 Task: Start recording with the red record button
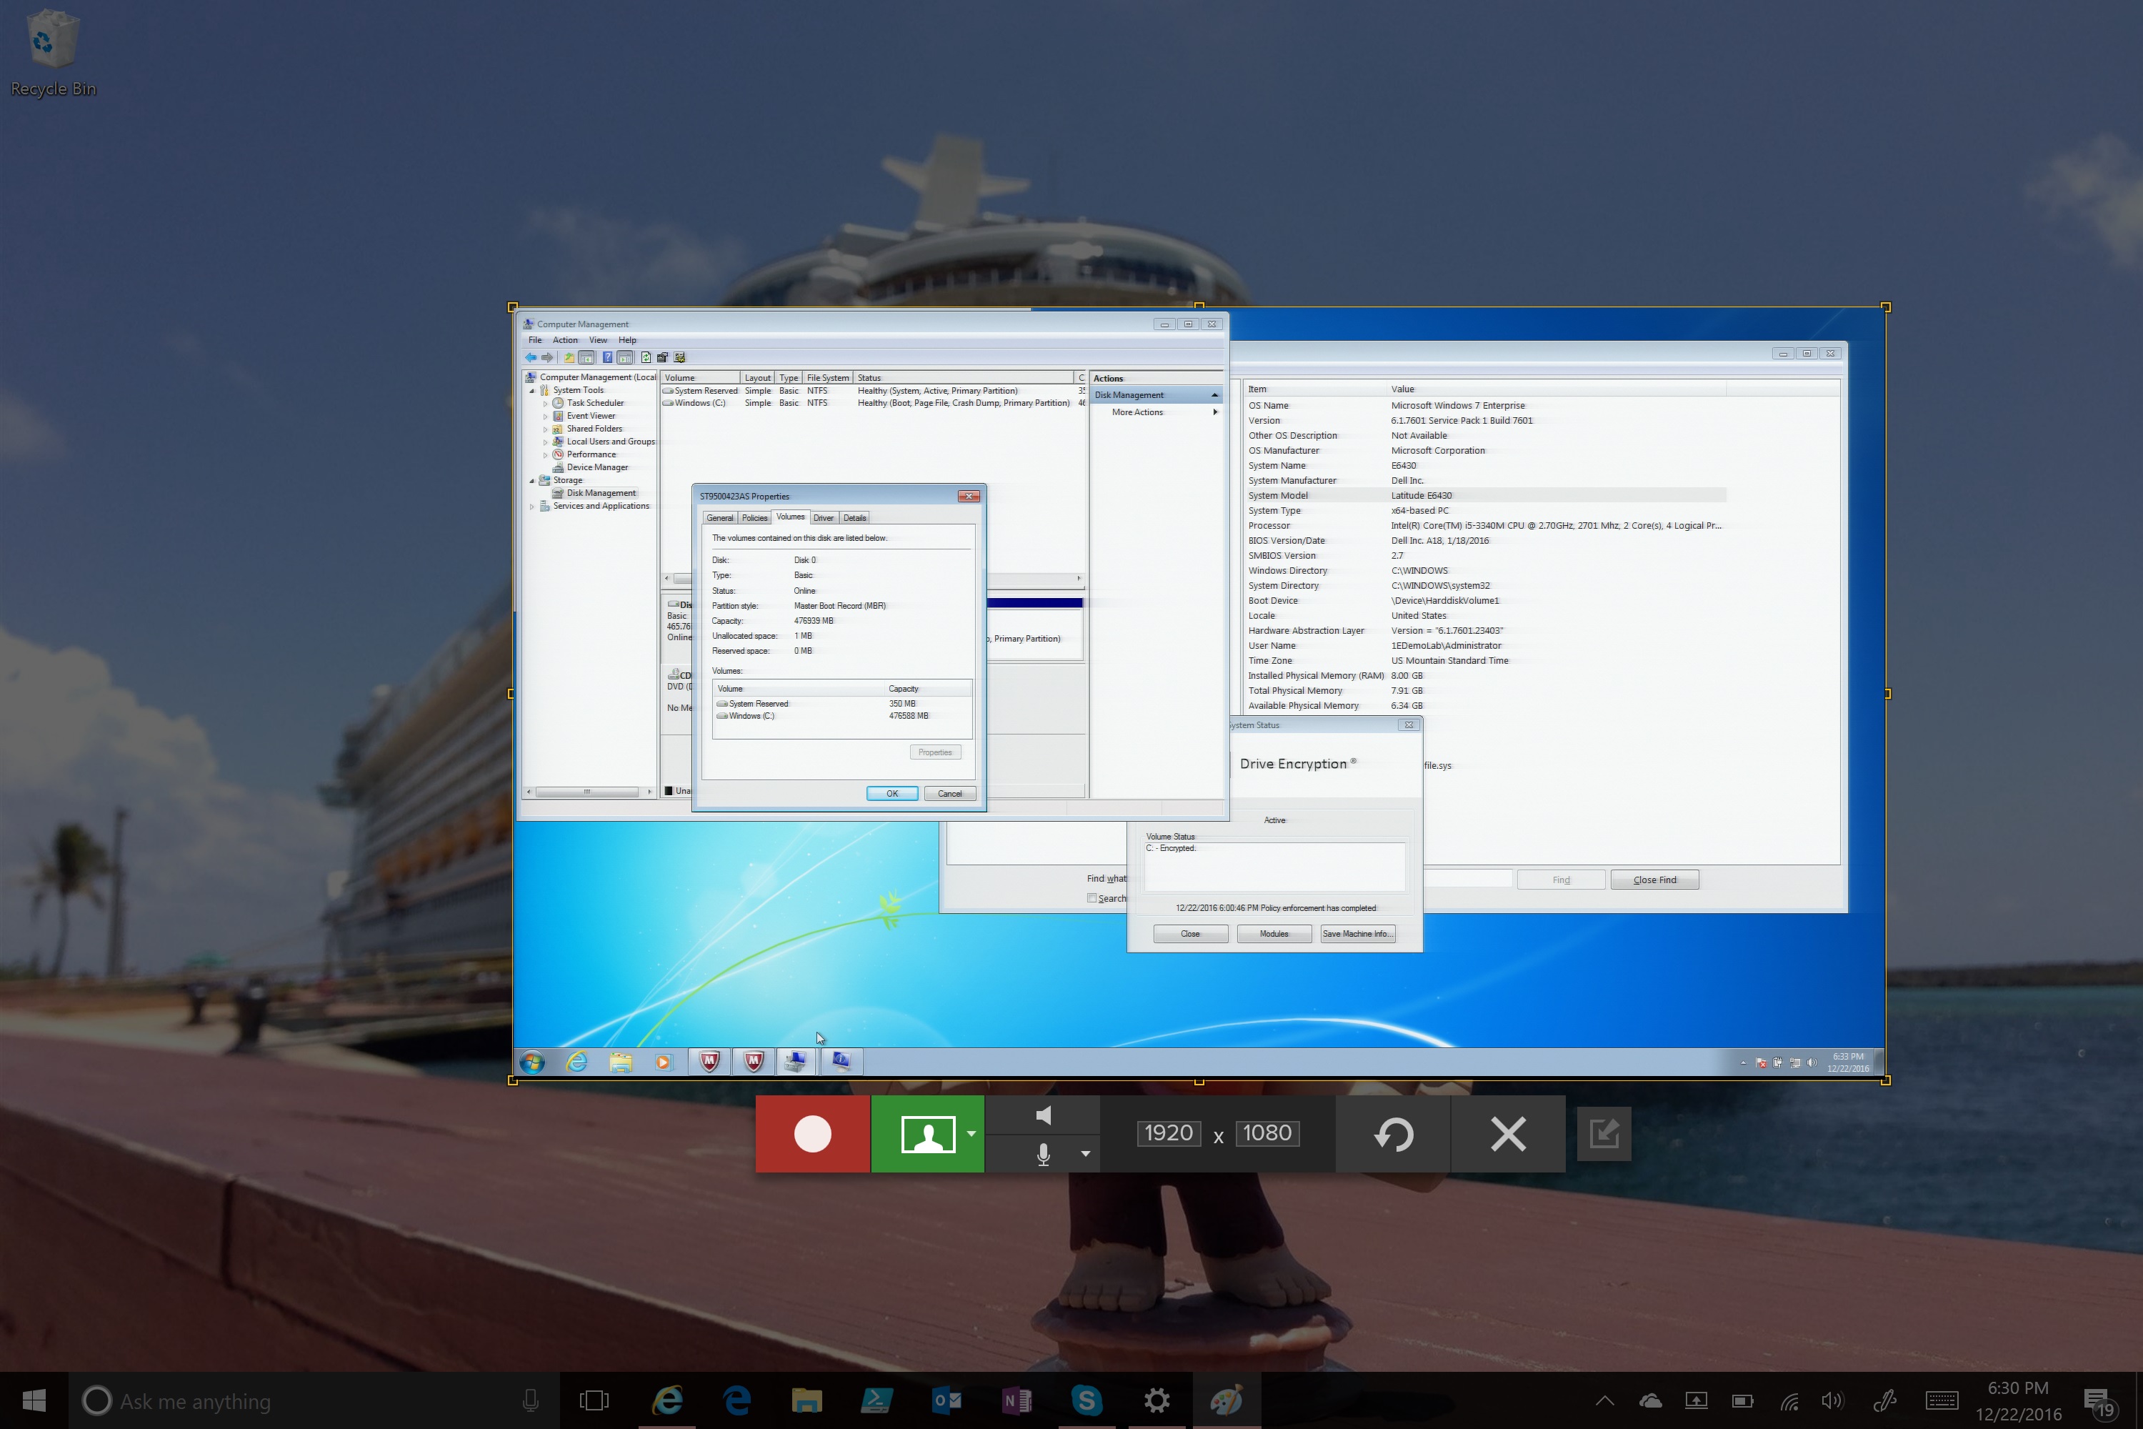(x=811, y=1134)
